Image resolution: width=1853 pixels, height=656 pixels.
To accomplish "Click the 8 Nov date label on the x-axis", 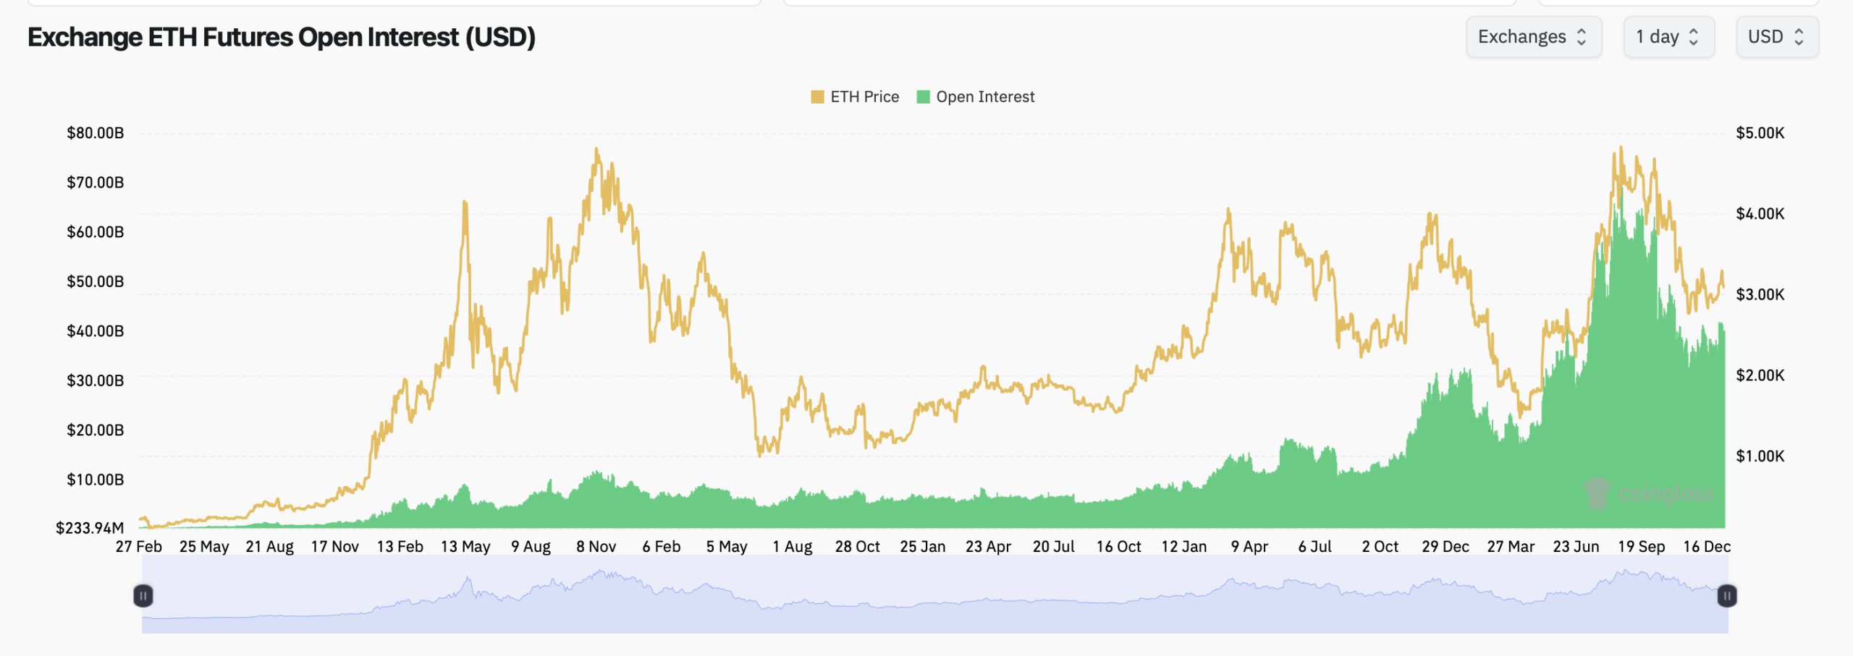I will pyautogui.click(x=597, y=547).
